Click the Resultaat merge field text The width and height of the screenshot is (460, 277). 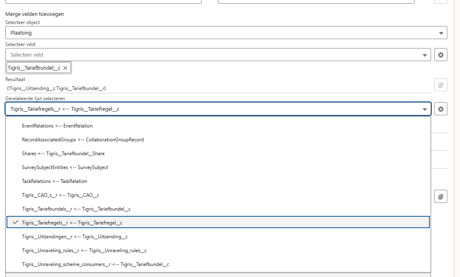[x=57, y=88]
